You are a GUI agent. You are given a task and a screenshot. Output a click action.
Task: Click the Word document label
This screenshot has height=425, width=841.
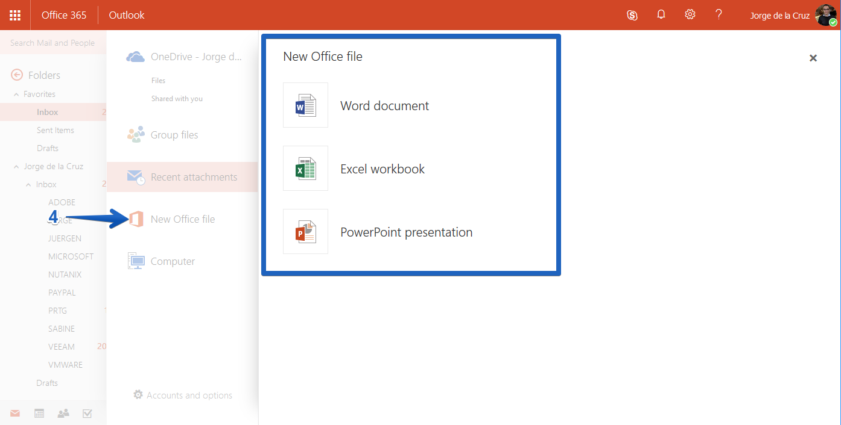tap(384, 106)
